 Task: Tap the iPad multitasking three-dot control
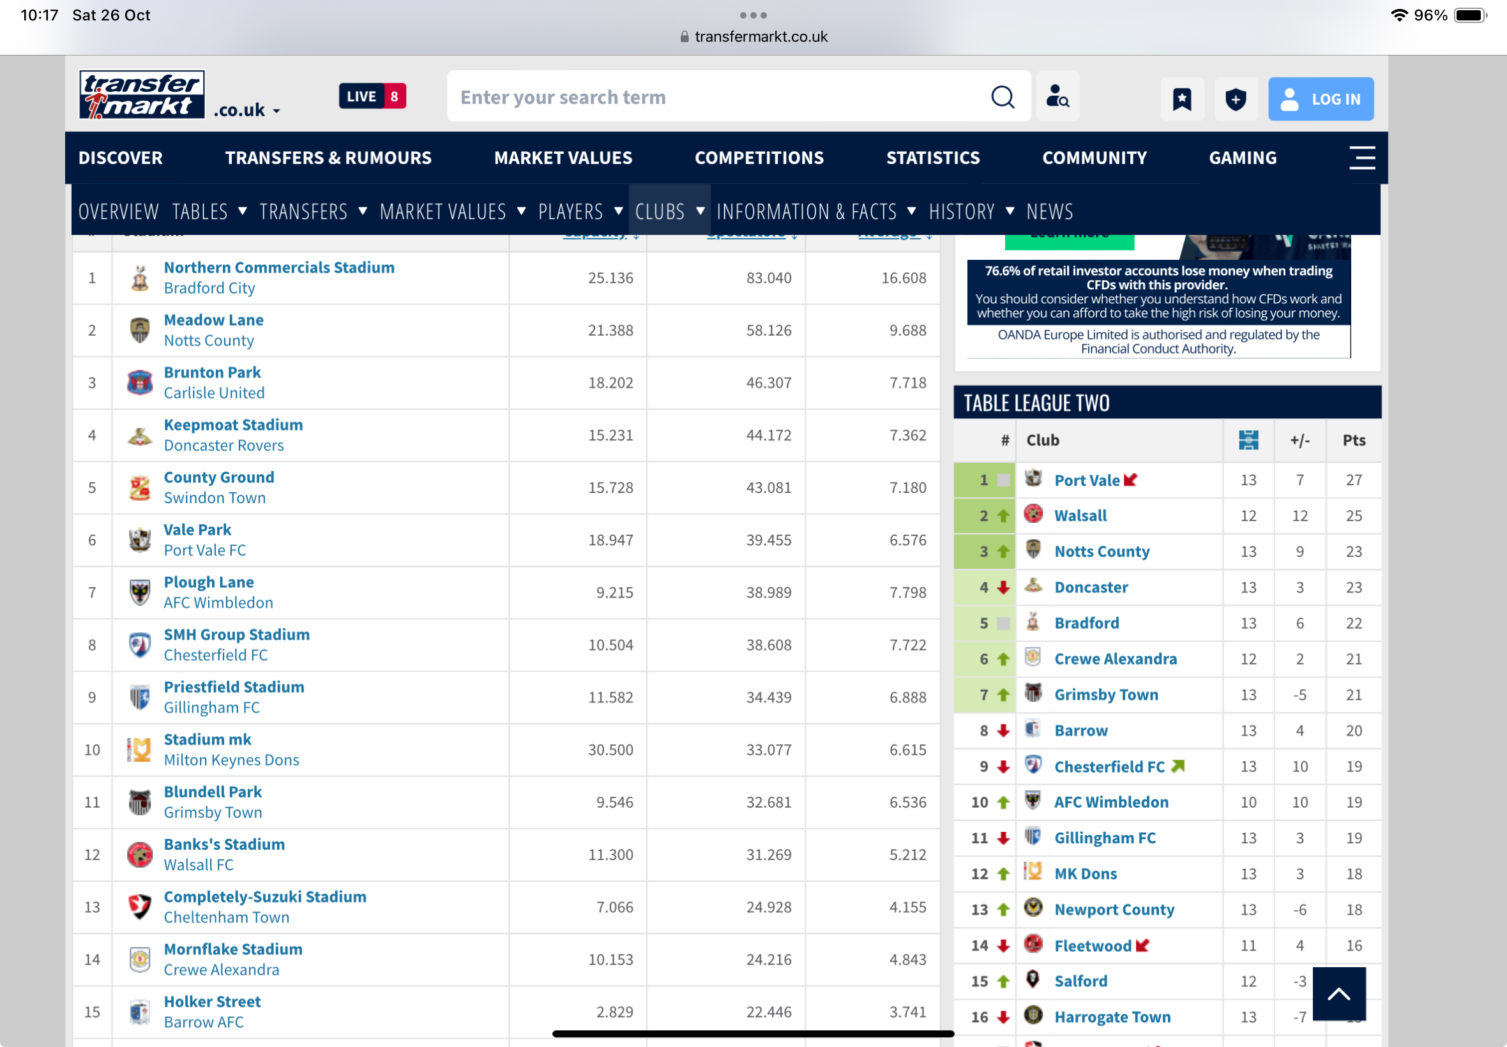[753, 15]
